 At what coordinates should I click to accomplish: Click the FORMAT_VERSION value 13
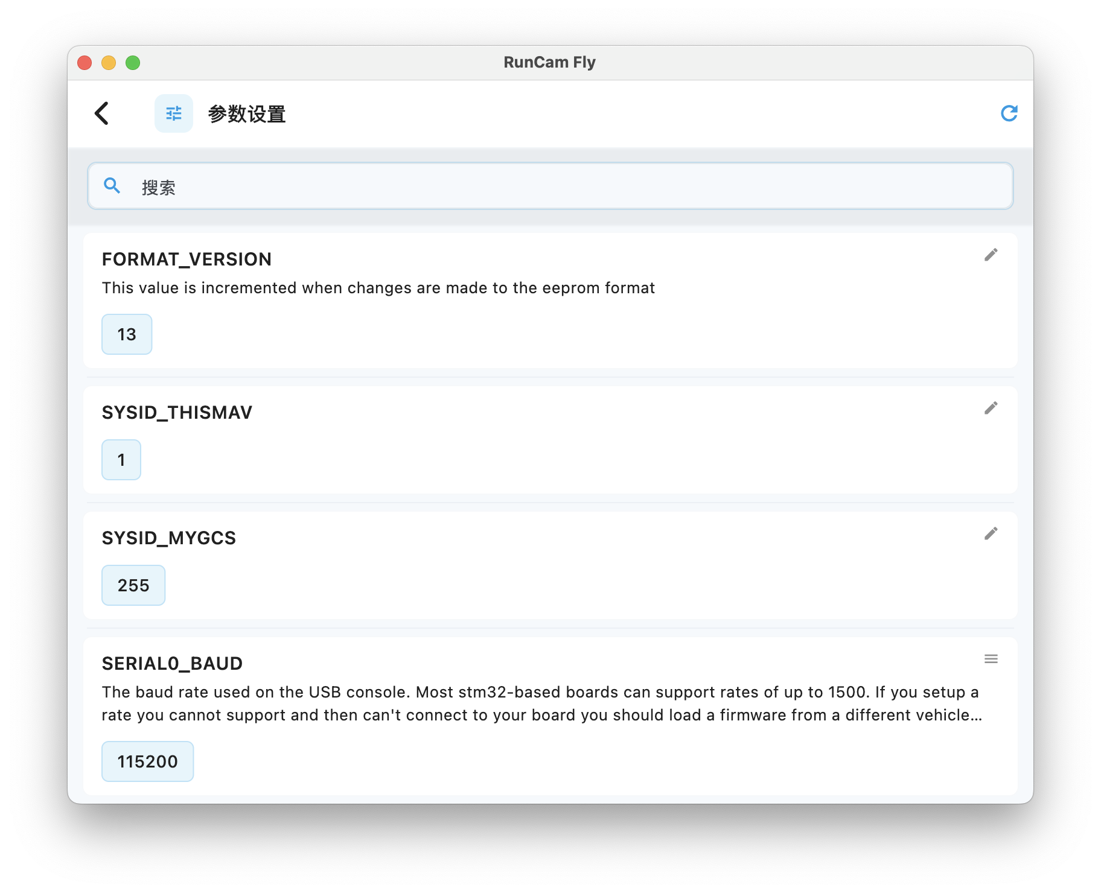click(127, 334)
